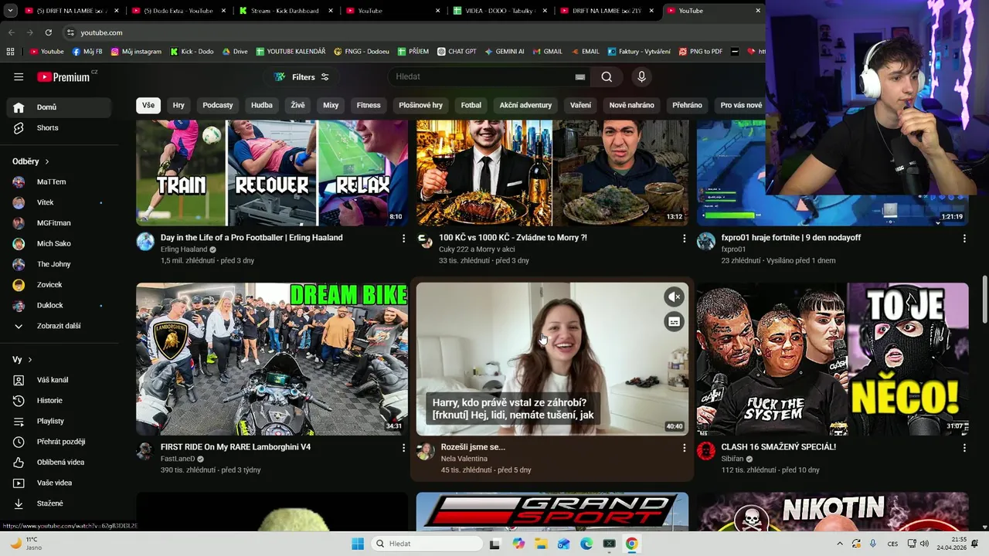Toggle subtitles on the Nela Valentina preview
989x556 pixels.
(x=674, y=322)
